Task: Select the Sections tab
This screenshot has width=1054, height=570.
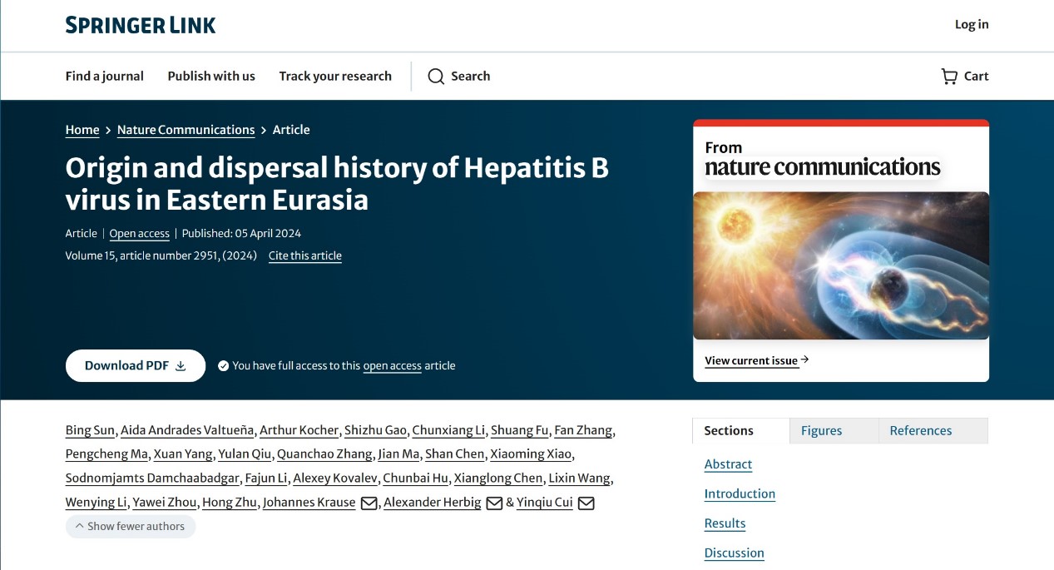Action: 729,430
